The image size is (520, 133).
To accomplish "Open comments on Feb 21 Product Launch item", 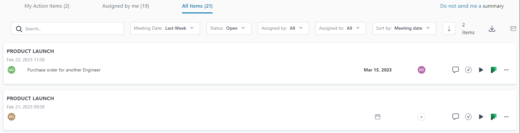I will (x=455, y=117).
